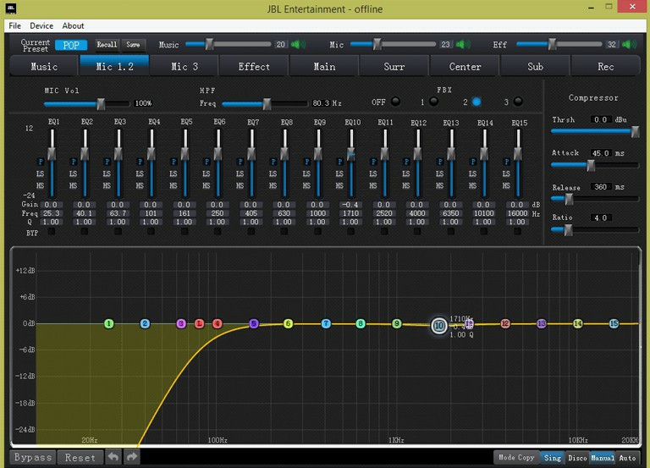Select EQ node 7 on the graph
This screenshot has width=650, height=468.
(326, 323)
